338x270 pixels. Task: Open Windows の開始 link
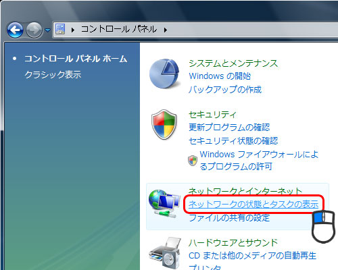(220, 76)
